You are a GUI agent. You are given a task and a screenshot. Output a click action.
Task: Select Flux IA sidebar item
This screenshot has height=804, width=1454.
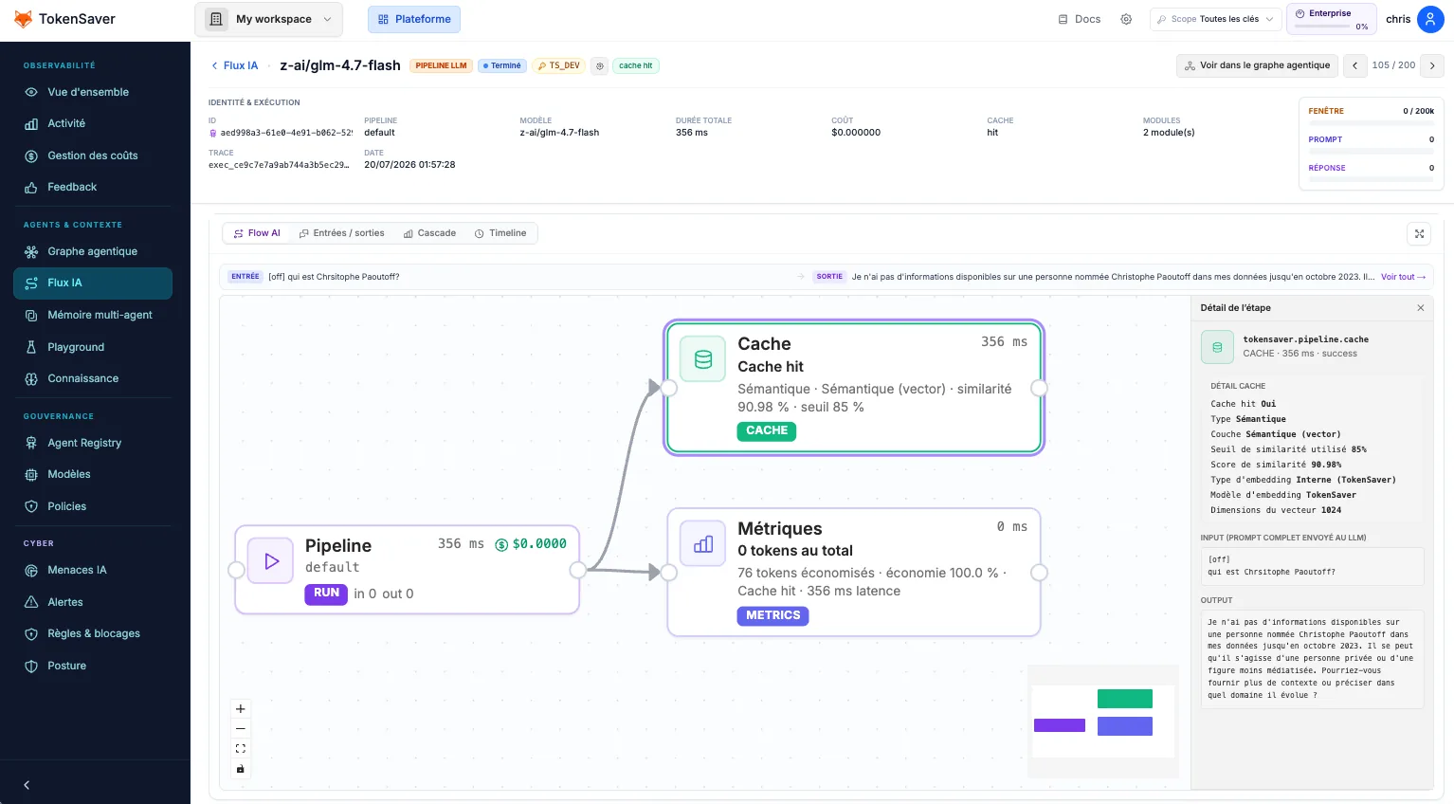pos(93,283)
